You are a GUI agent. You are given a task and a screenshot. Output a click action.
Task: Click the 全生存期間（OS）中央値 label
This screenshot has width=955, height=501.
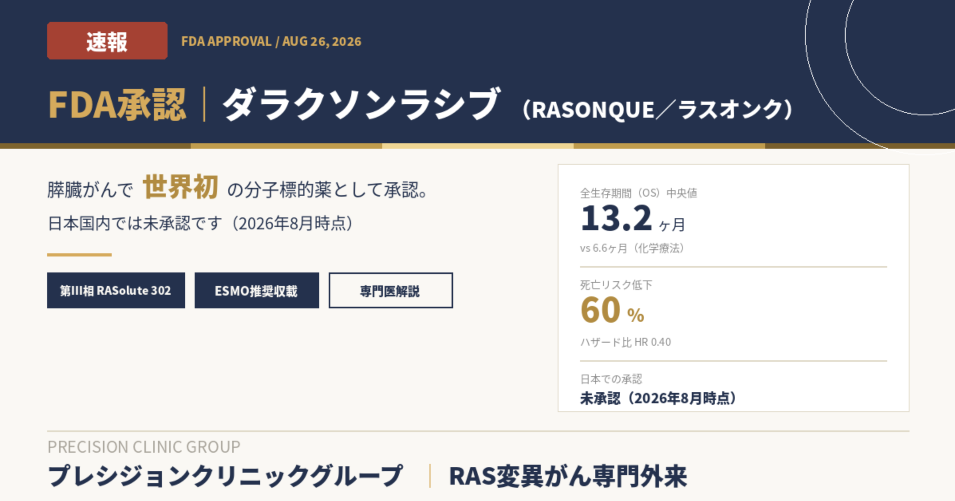(x=639, y=193)
